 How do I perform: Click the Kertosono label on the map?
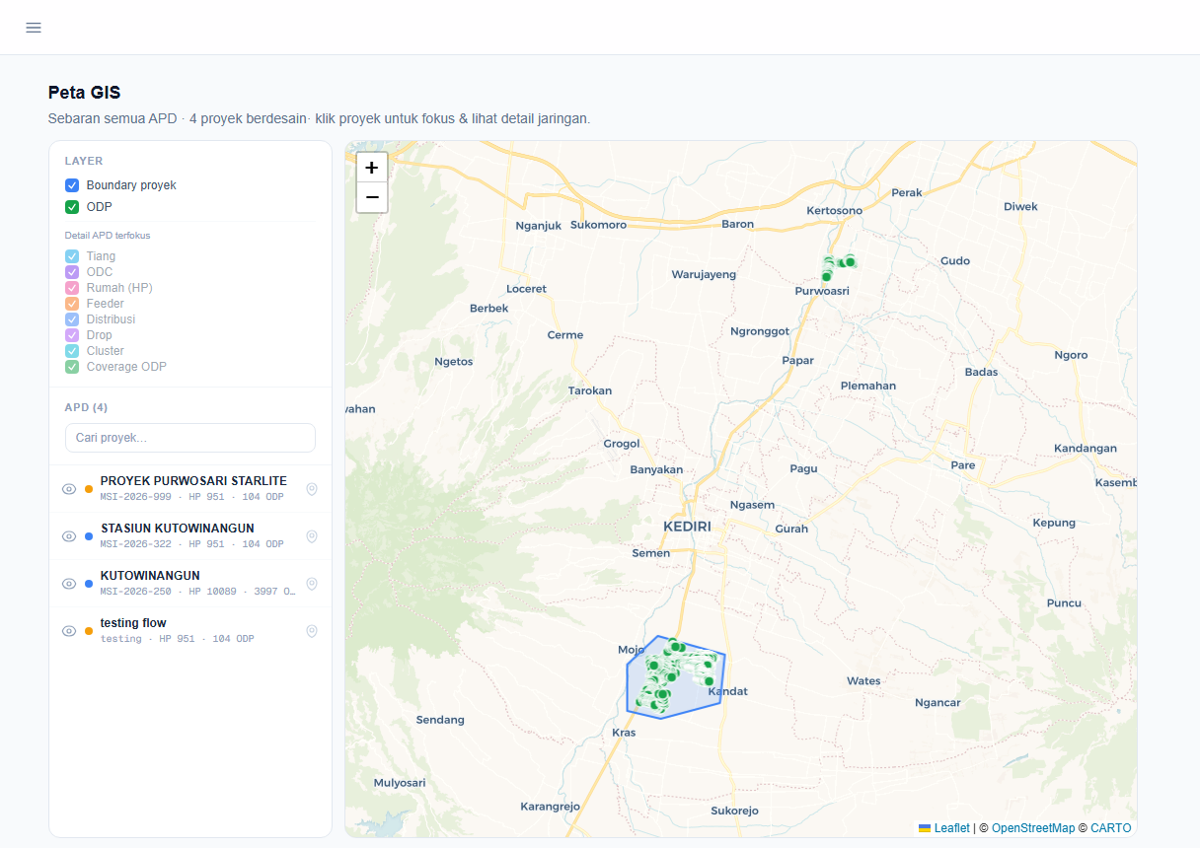coord(835,211)
